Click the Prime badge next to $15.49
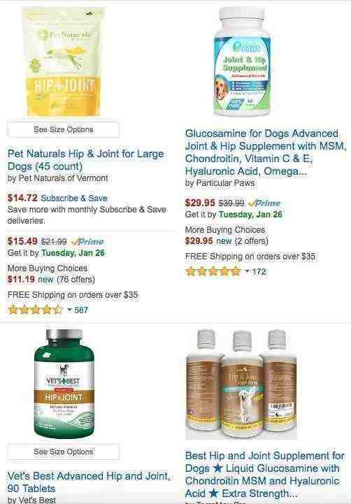The height and width of the screenshot is (504, 351). (x=87, y=241)
